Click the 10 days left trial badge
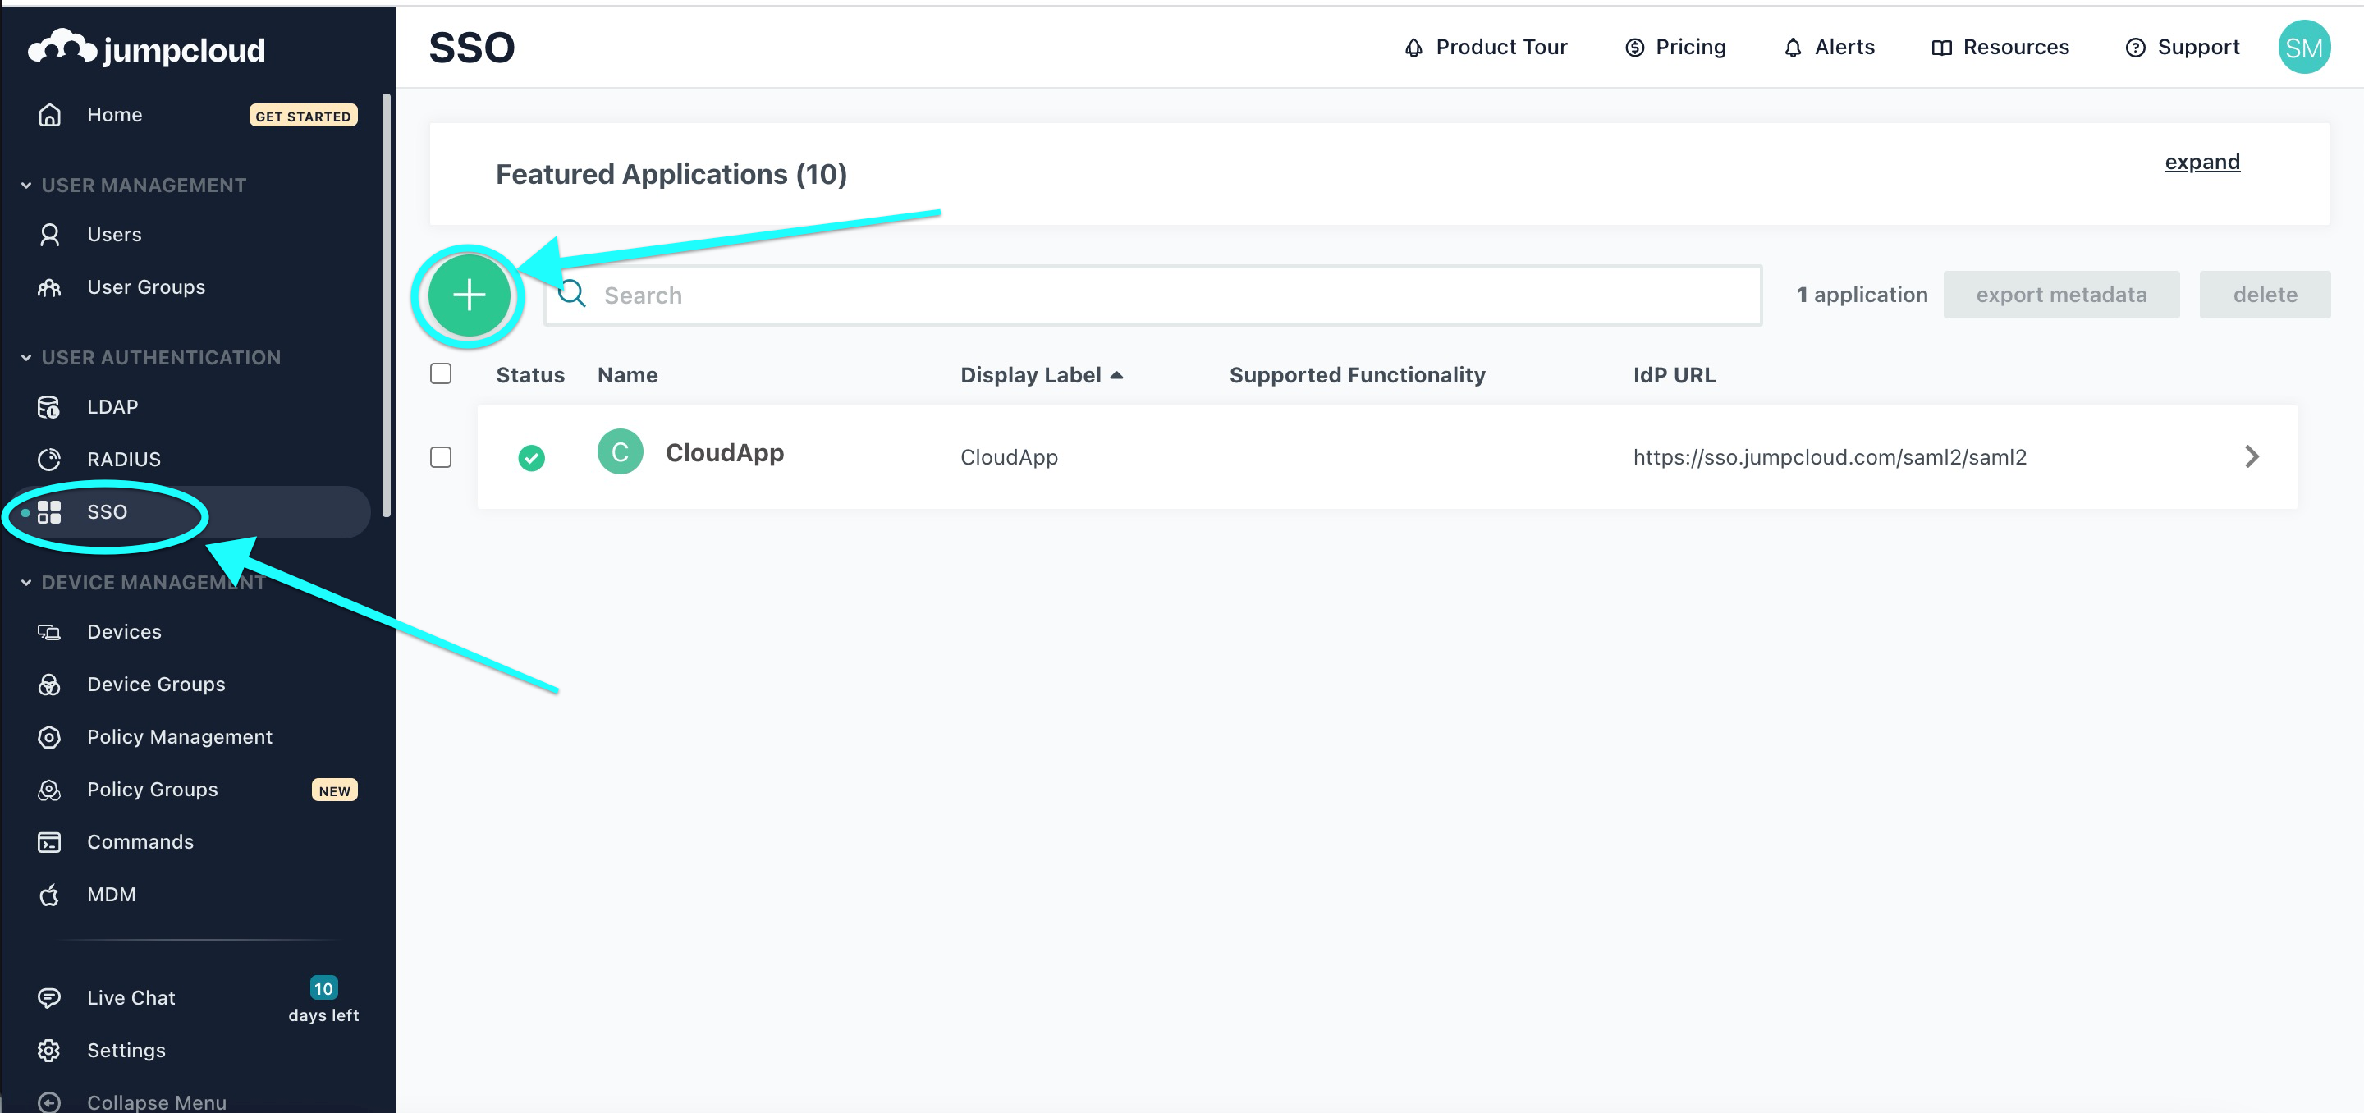 tap(324, 1000)
